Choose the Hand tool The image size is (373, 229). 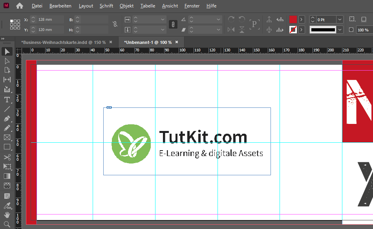point(7,215)
